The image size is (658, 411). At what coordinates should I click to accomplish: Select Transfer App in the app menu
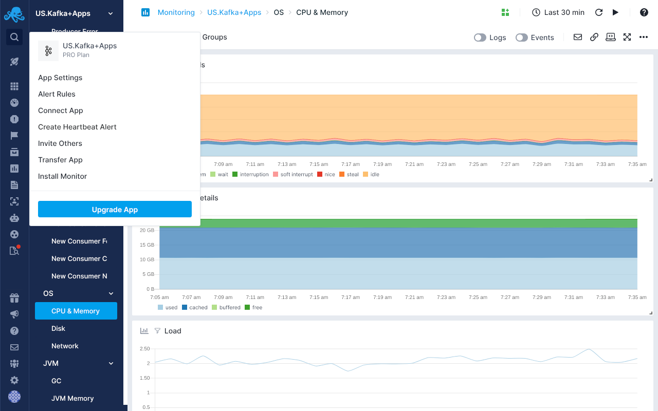[60, 160]
